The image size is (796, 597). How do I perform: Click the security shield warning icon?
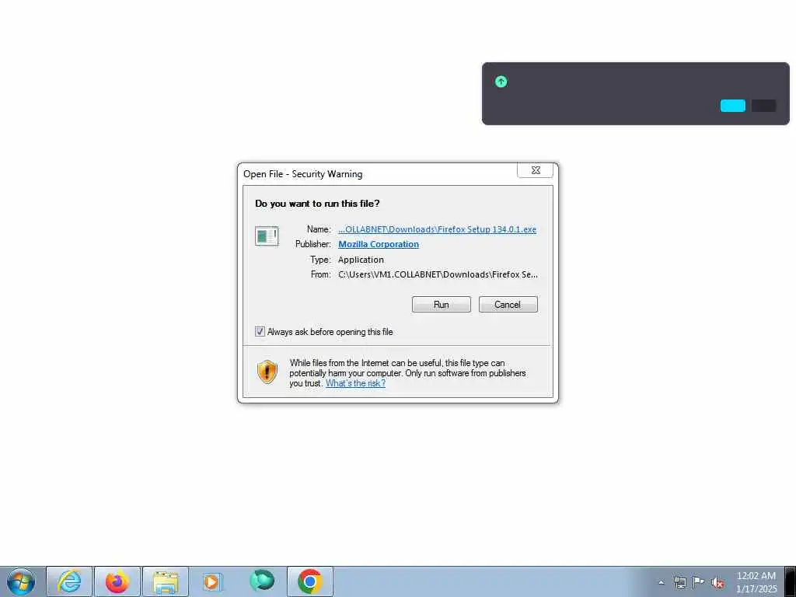coord(267,372)
